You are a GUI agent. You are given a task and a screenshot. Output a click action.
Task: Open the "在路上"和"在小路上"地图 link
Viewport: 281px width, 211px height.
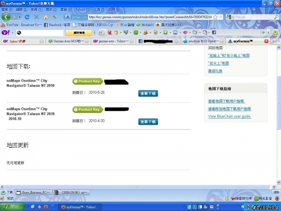click(229, 56)
